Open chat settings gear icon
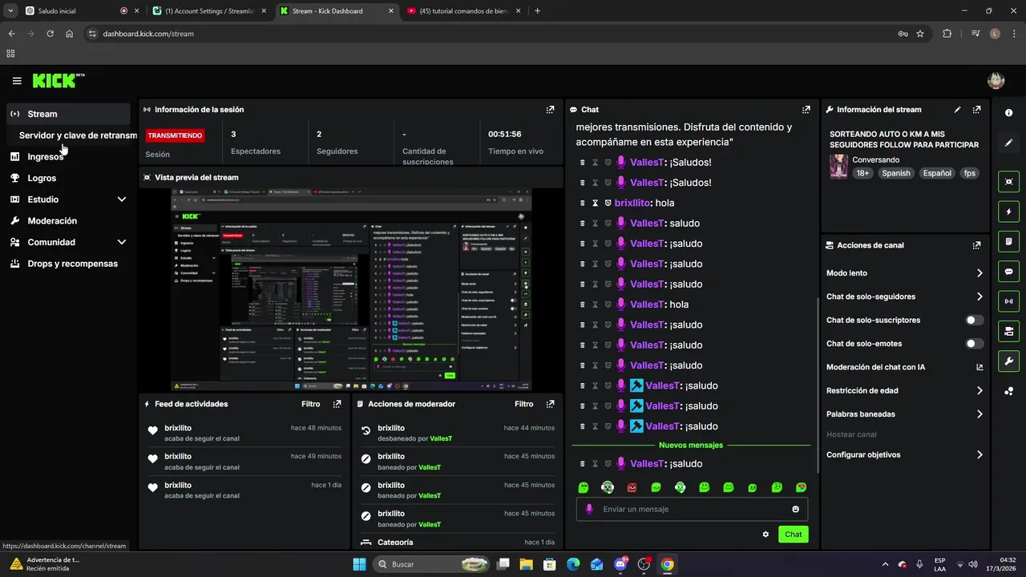The height and width of the screenshot is (577, 1026). tap(765, 535)
